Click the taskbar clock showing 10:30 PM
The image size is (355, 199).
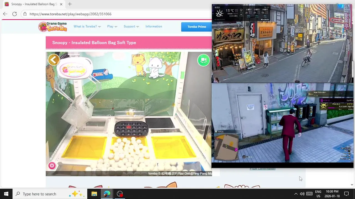pos(332,194)
